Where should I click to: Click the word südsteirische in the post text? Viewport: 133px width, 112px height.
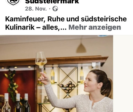pyautogui.click(x=104, y=19)
